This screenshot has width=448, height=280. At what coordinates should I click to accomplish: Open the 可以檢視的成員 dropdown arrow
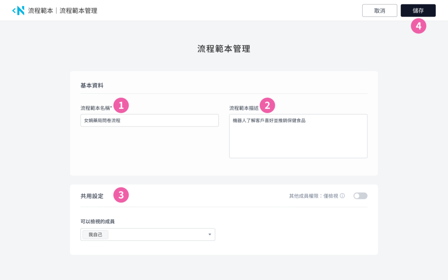[210, 235]
